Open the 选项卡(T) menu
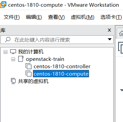Viewport: 123px width, 122px height. pyautogui.click(x=111, y=17)
